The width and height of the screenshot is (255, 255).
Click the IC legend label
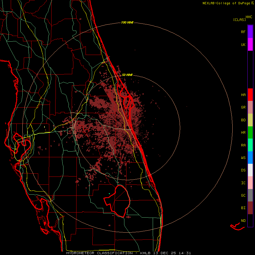pyautogui.click(x=243, y=183)
